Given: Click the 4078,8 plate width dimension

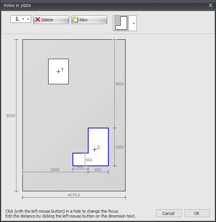Looking at the screenshot, I should [74, 195].
